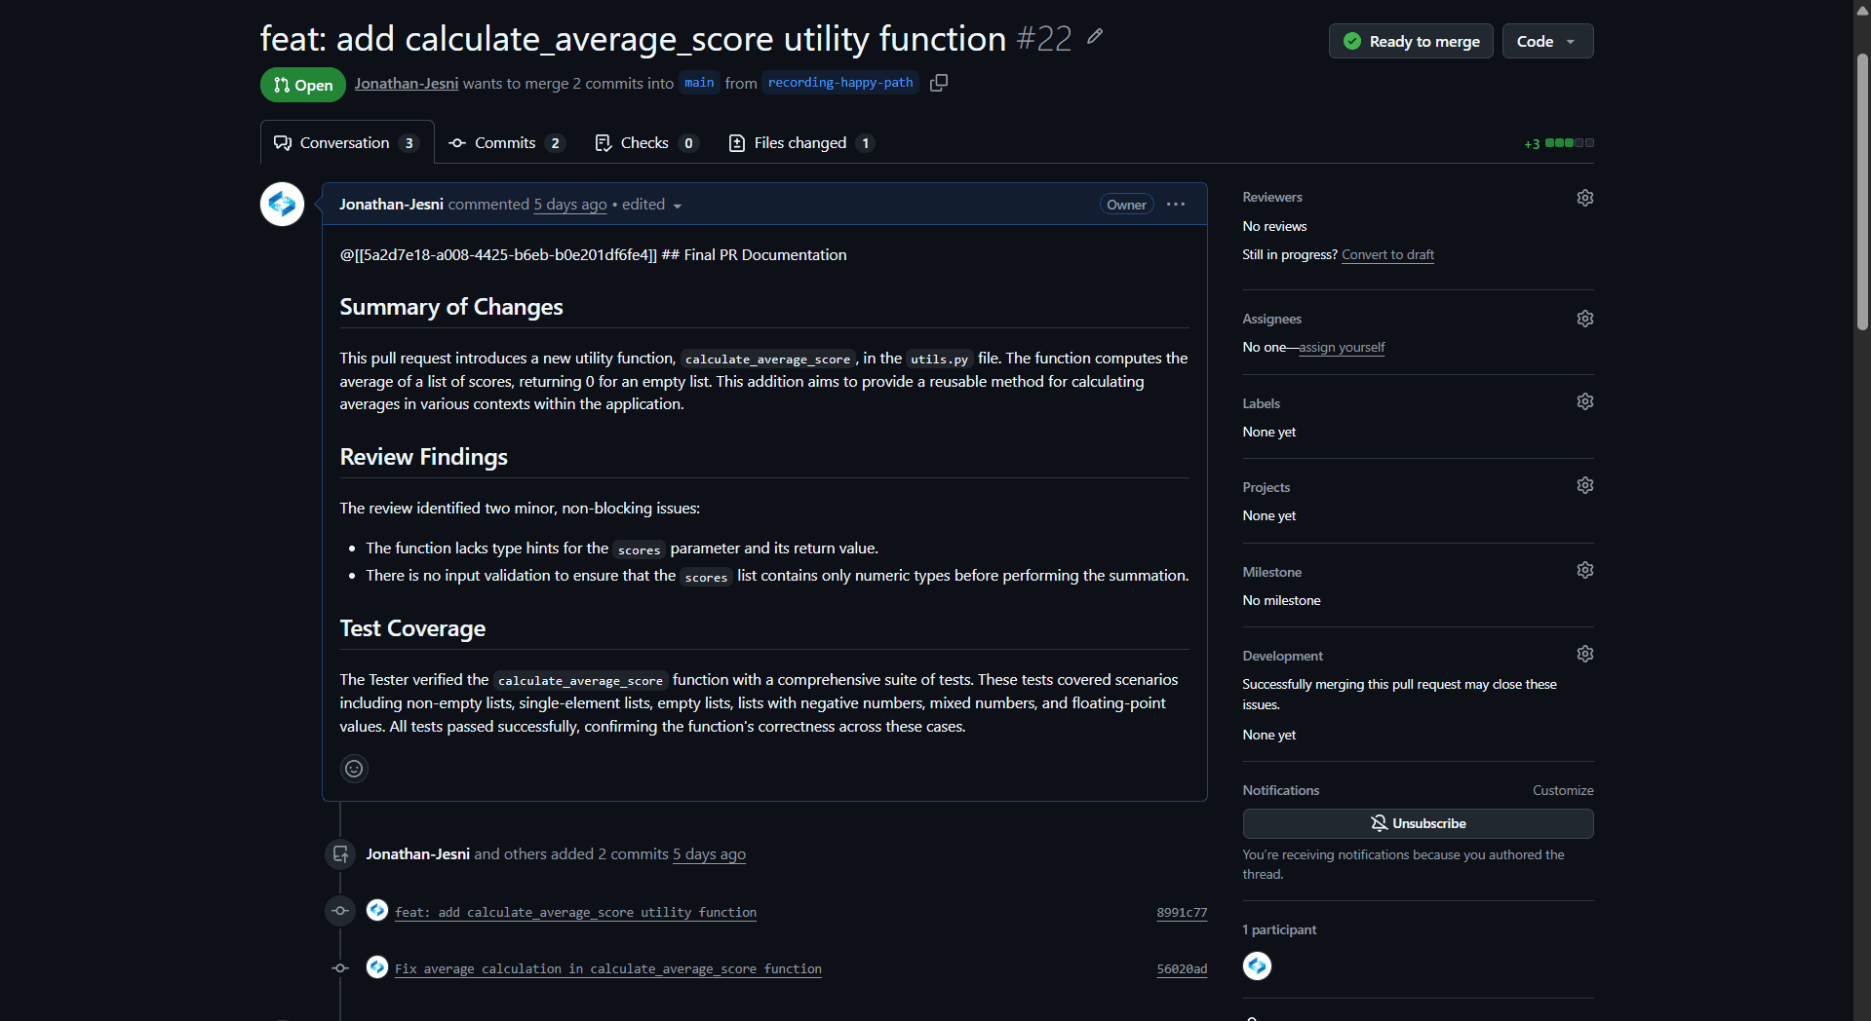
Task: Open the Code dropdown button
Action: point(1547,41)
